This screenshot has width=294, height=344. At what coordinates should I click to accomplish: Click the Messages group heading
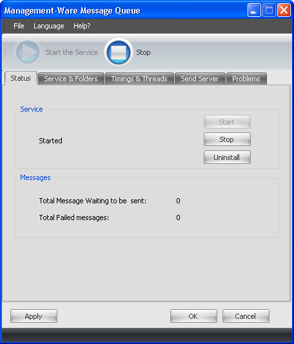[x=35, y=177]
